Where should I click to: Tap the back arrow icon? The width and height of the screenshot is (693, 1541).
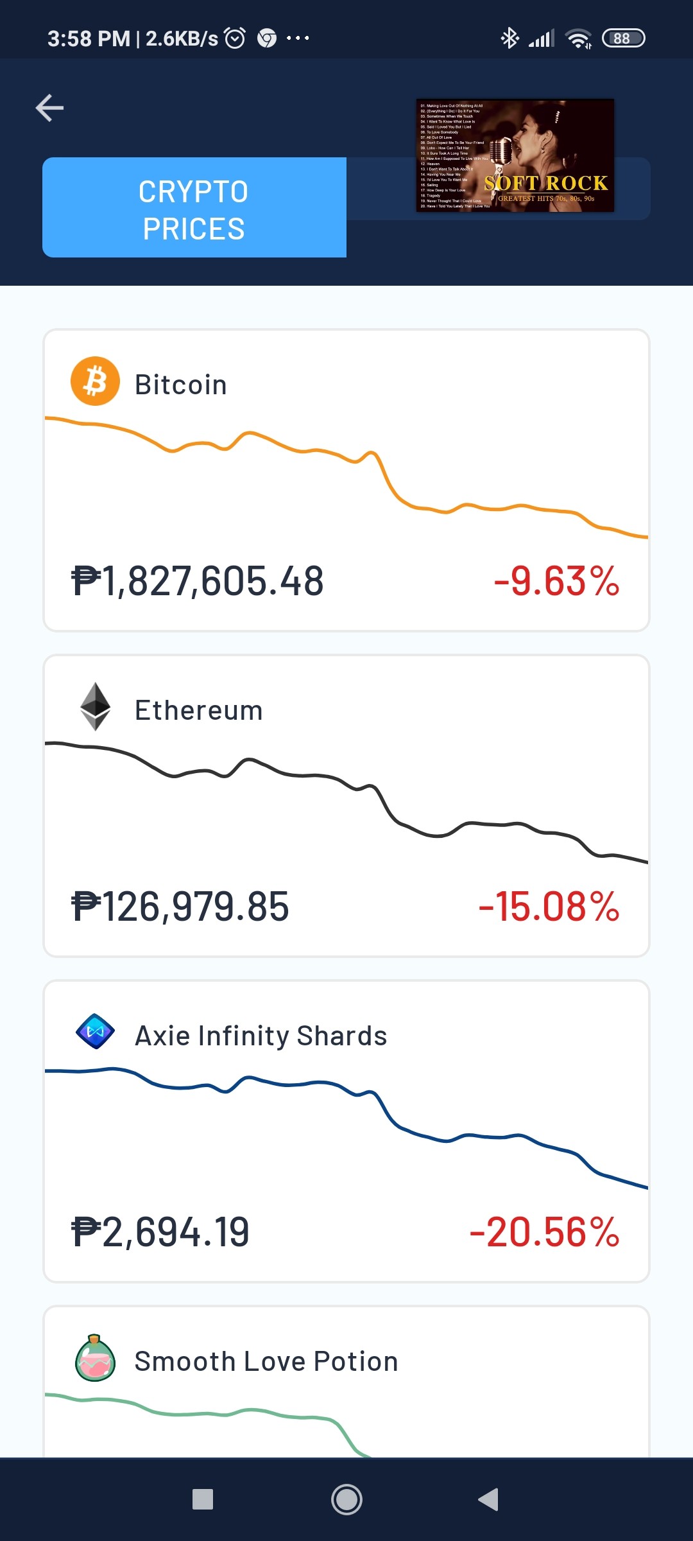click(49, 107)
